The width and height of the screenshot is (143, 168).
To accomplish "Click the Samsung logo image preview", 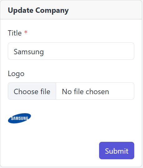I will point(20,118).
